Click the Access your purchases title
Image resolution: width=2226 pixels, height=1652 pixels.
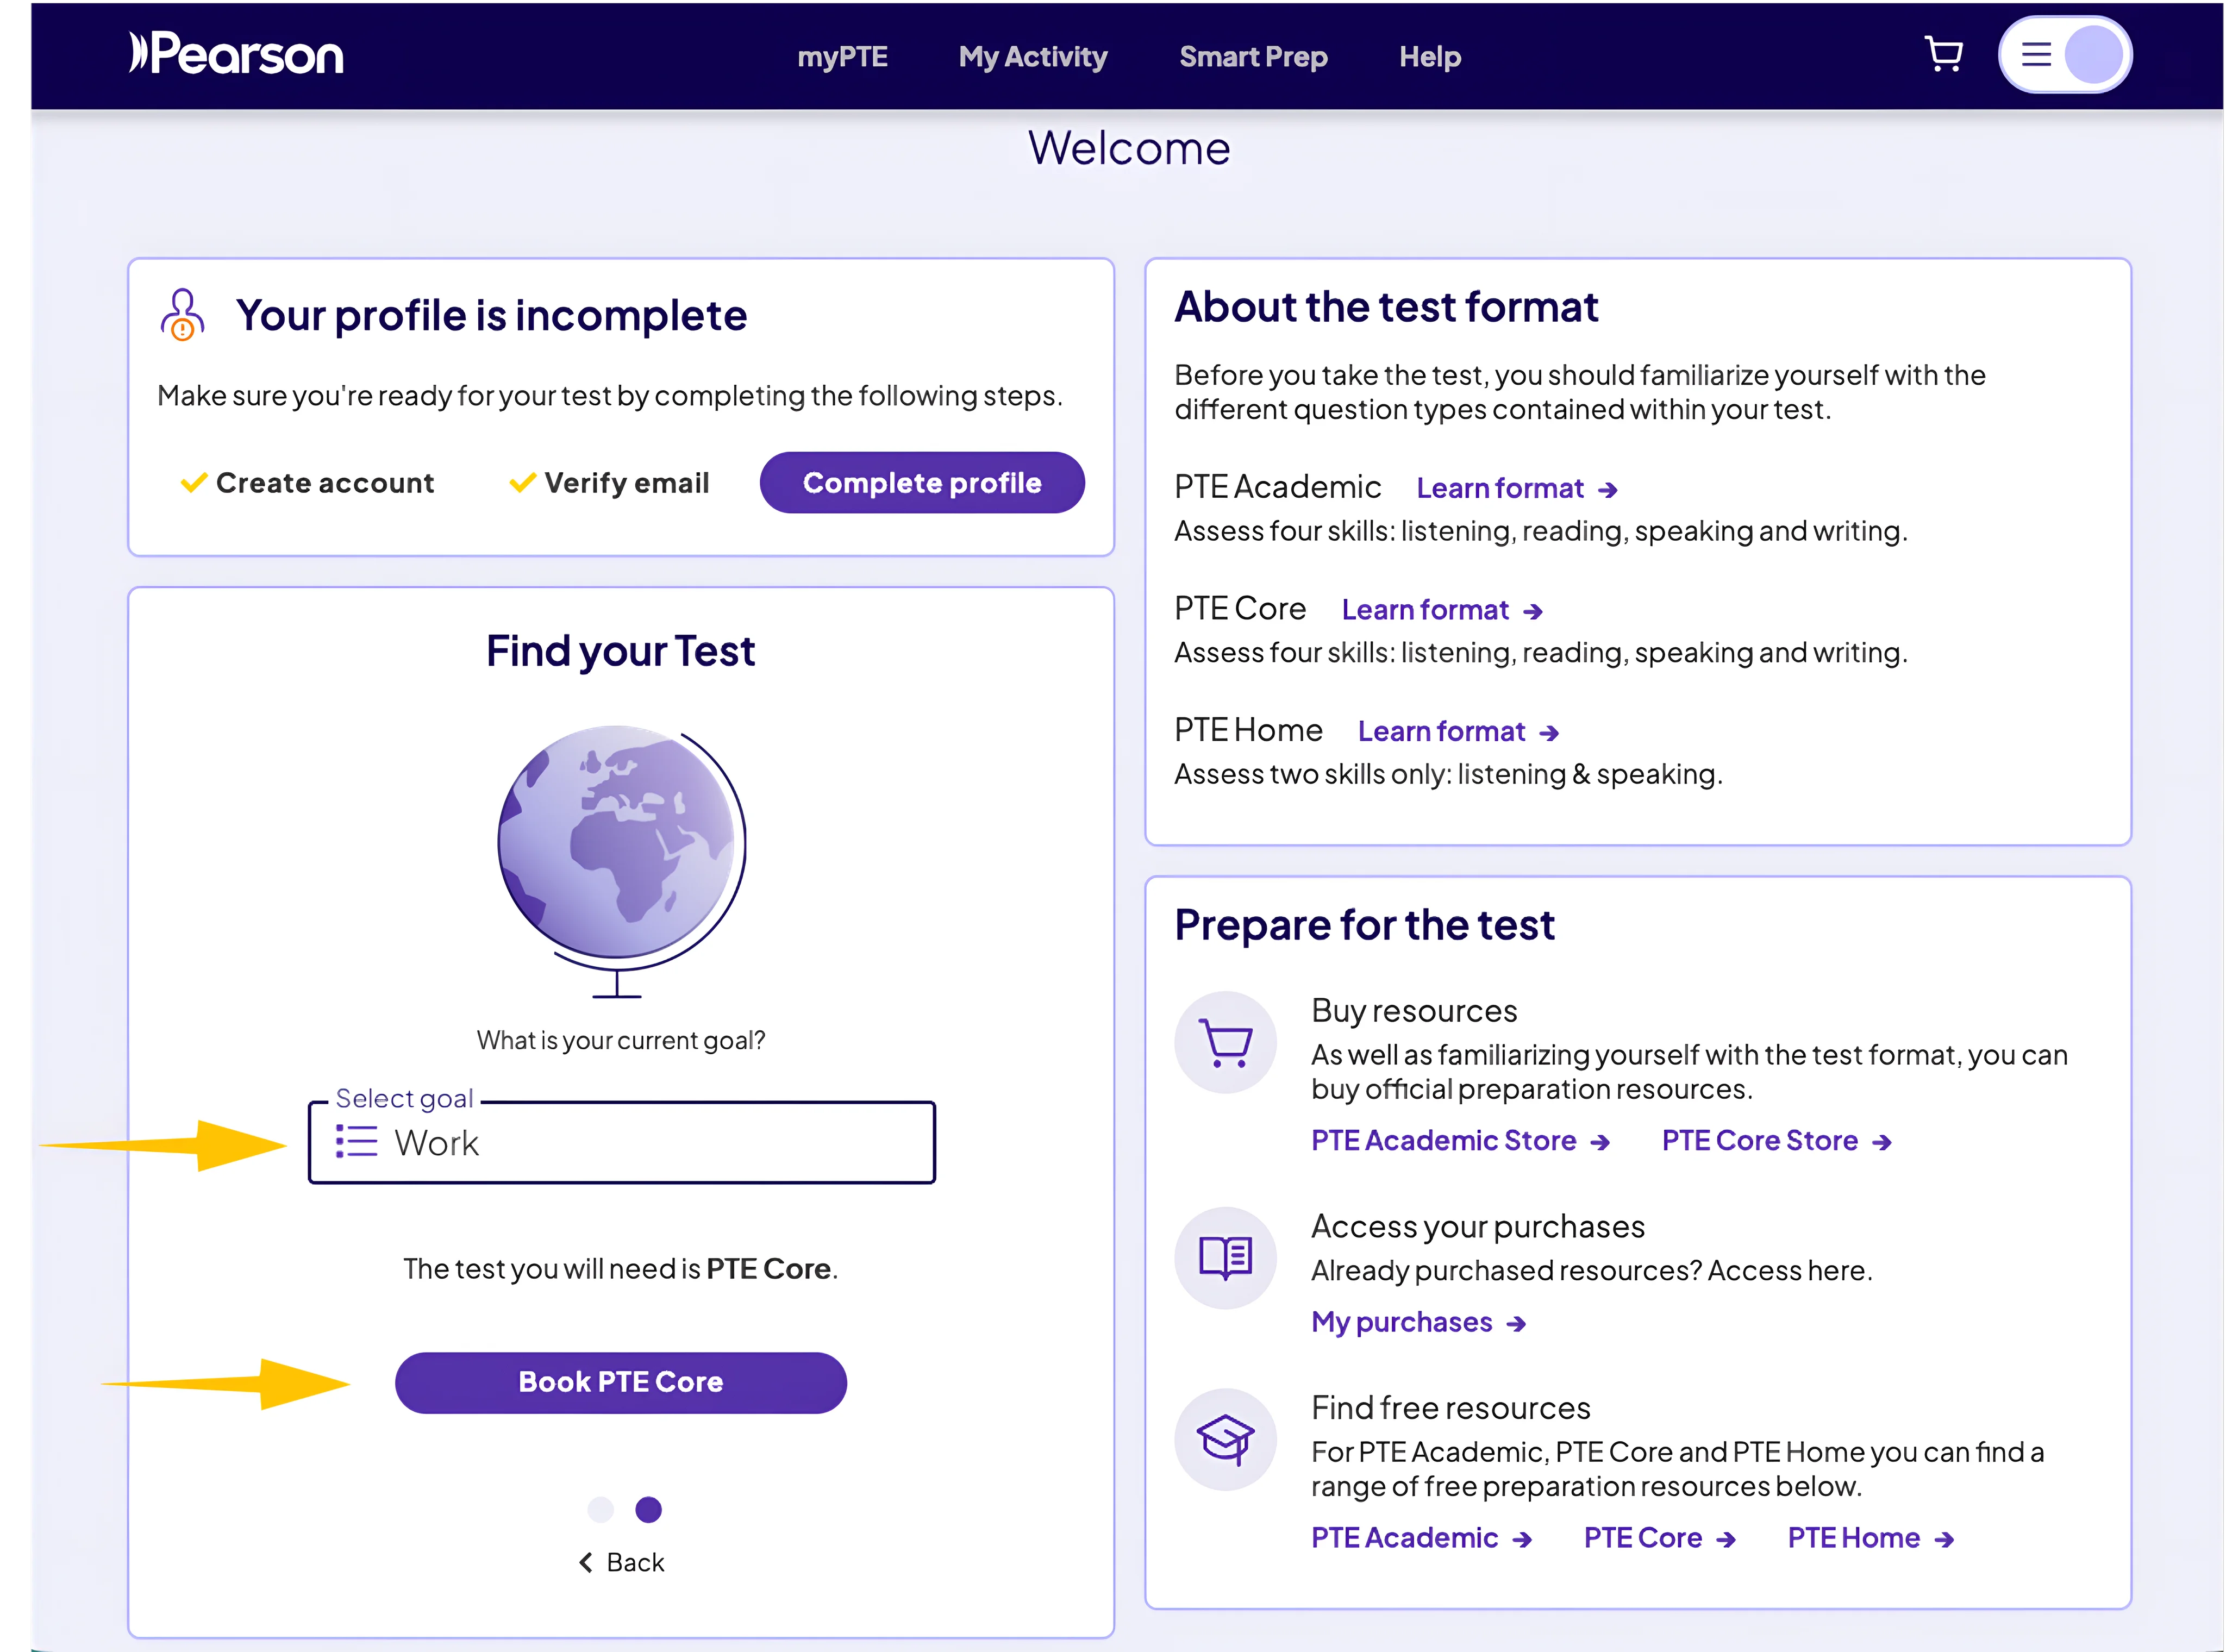pyautogui.click(x=1478, y=1227)
